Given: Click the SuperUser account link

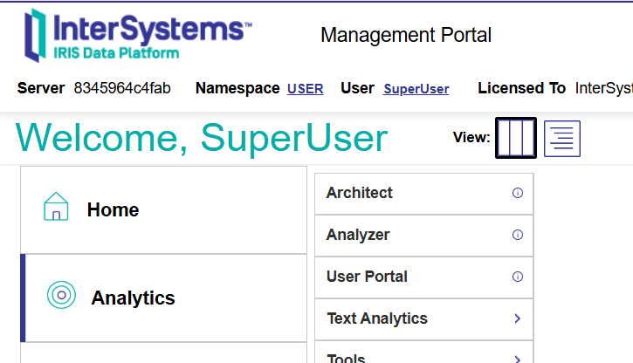Looking at the screenshot, I should pos(416,89).
